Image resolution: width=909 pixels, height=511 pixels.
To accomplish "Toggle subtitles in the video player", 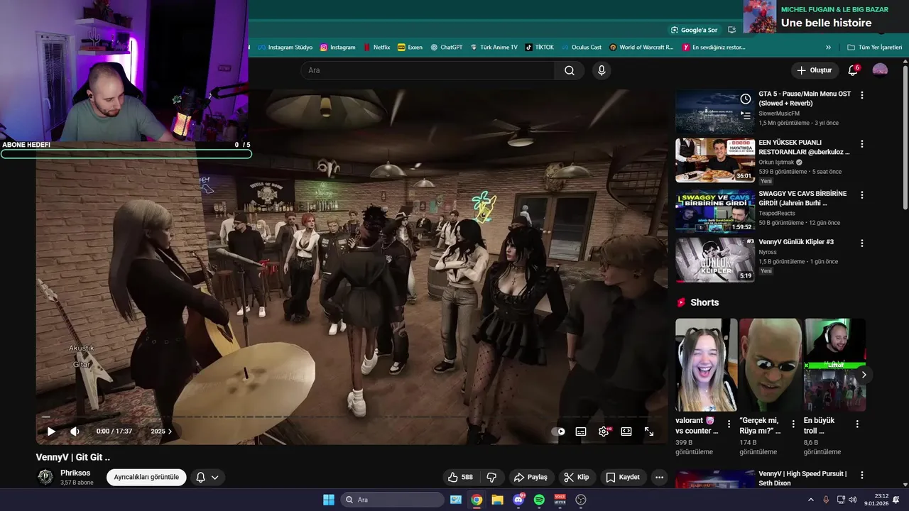I will [581, 432].
